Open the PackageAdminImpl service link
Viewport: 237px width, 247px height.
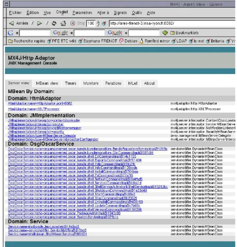tap(64, 213)
